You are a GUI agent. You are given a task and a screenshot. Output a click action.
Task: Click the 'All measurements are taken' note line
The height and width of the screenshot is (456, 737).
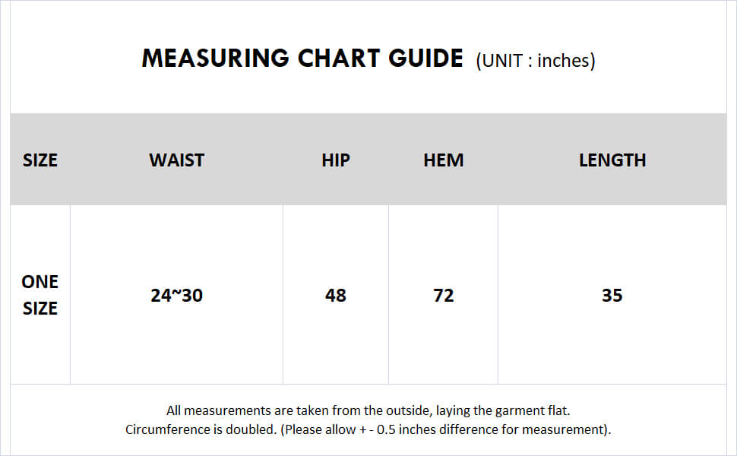click(368, 410)
